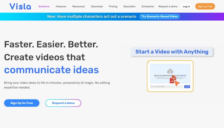Image resolution: width=224 pixels, height=128 pixels.
Task: Click the URL input field in preview
Action: [166, 87]
